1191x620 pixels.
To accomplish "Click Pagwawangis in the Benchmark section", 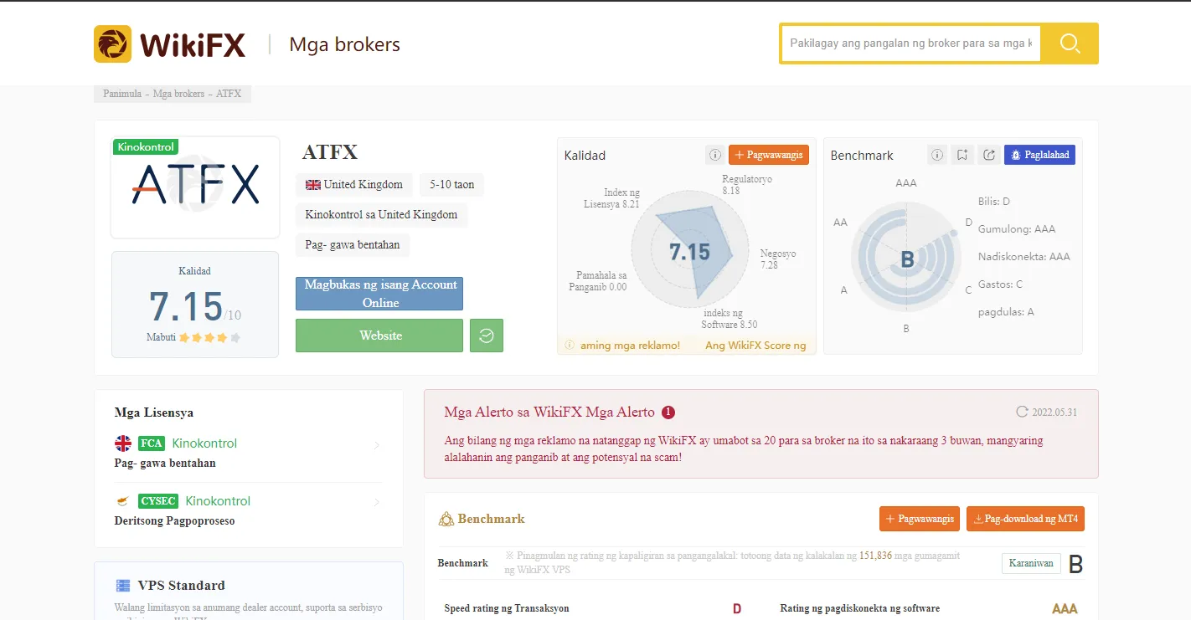I will coord(920,519).
